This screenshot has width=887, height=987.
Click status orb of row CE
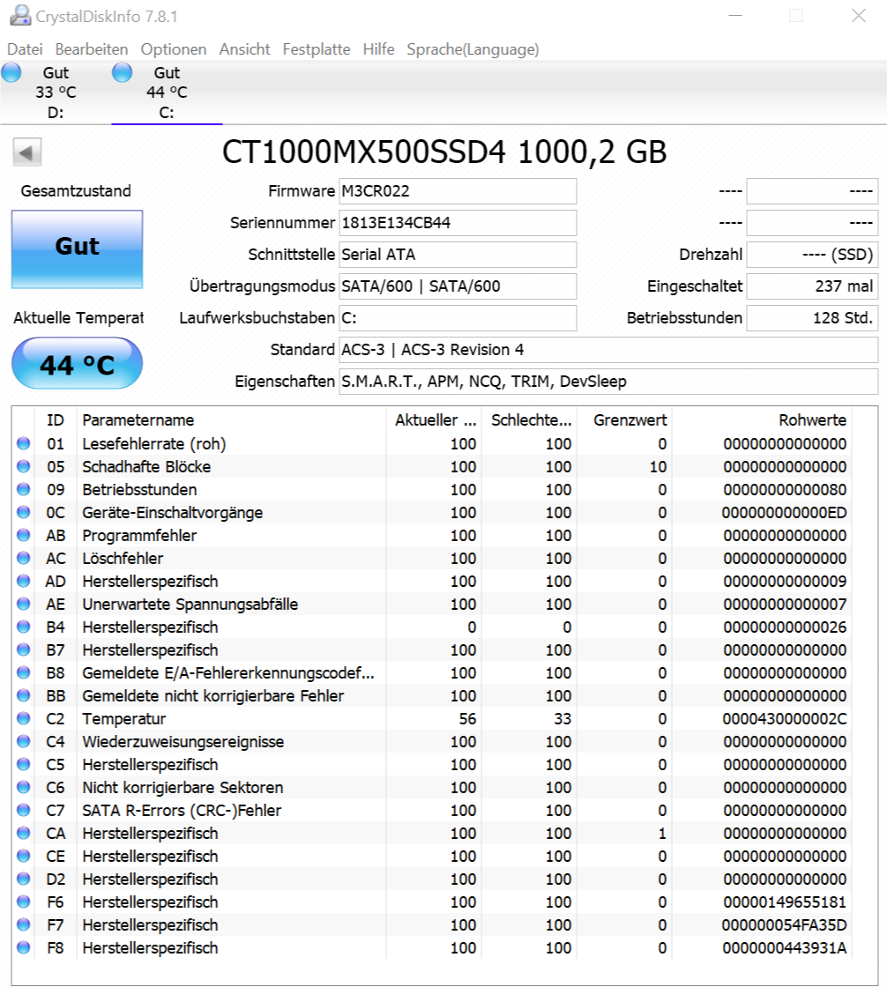[23, 856]
